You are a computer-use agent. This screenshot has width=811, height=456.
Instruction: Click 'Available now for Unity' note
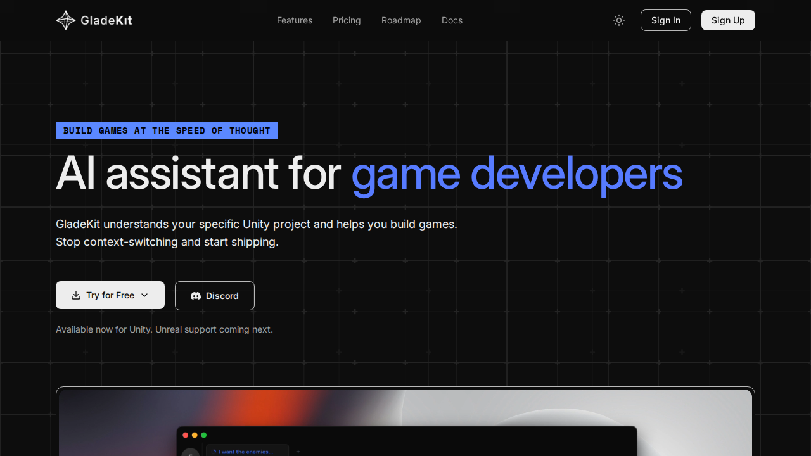coord(164,329)
